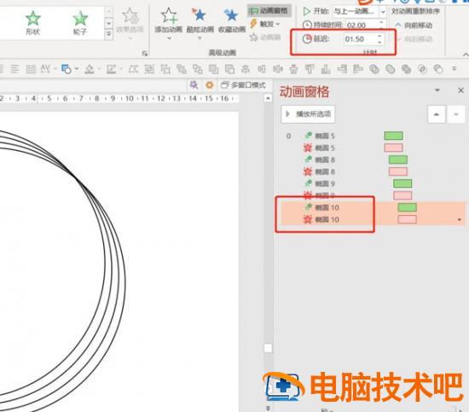
Task: Click 向前移动 to move animation earlier
Action: 414,25
